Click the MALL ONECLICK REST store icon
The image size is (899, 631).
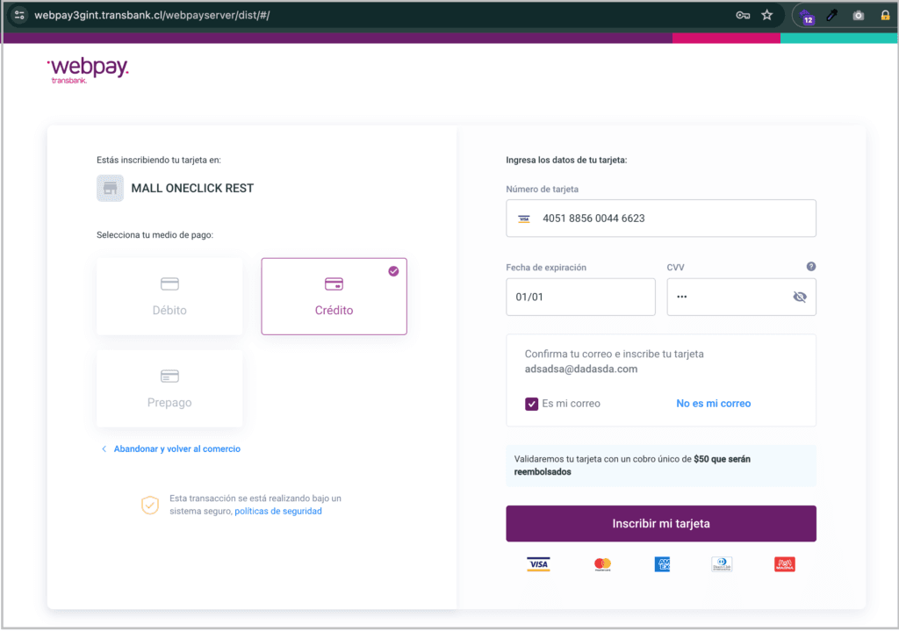[x=110, y=188]
